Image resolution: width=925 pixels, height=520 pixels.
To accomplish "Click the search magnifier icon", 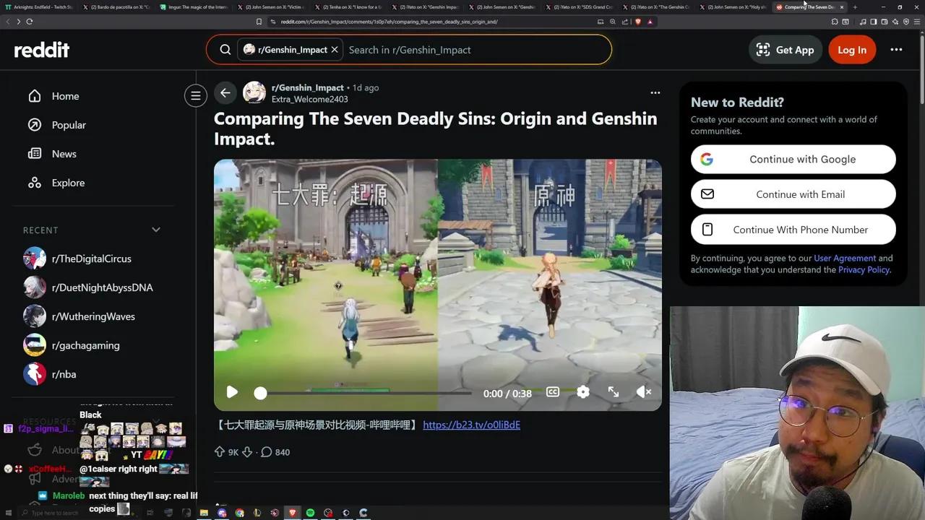I will [225, 50].
